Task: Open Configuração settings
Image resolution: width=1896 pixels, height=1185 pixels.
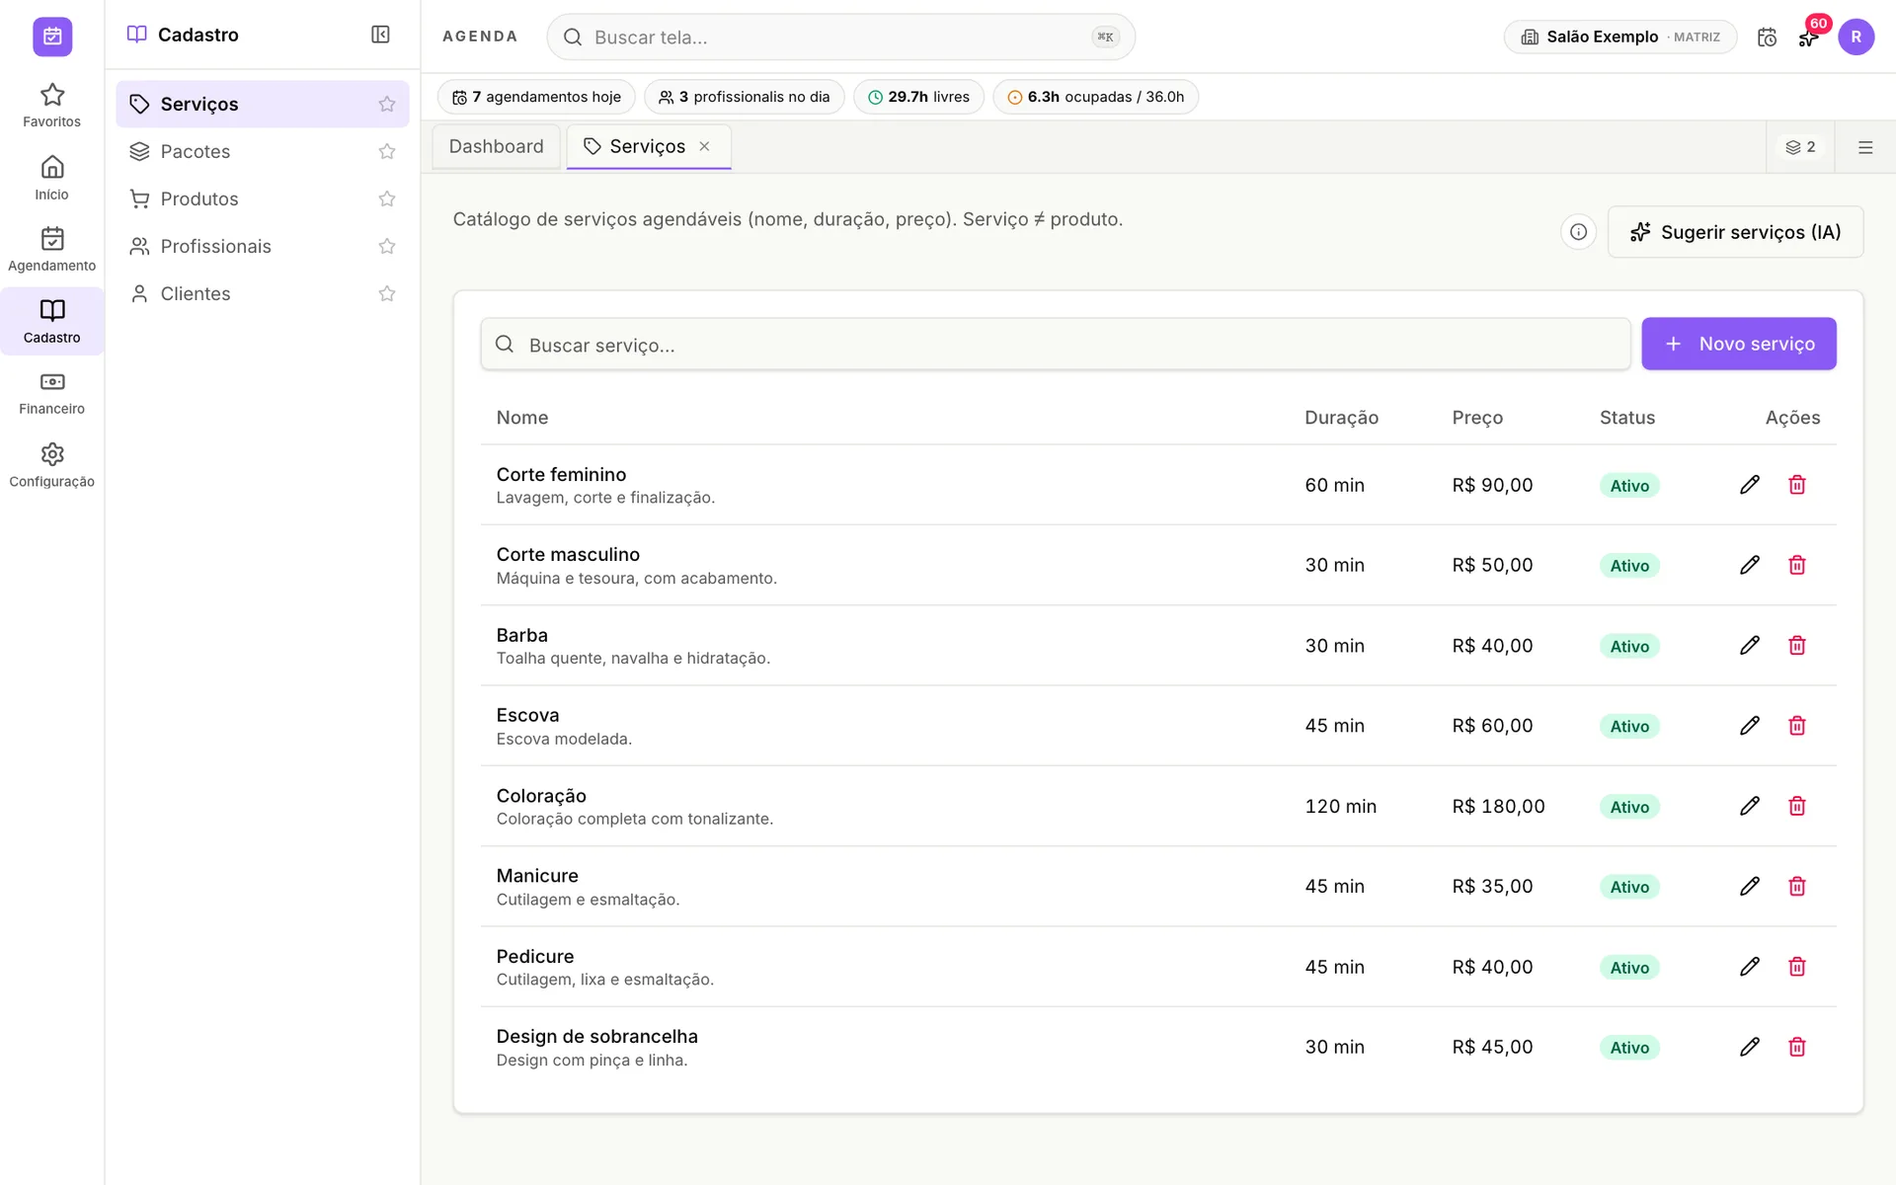Action: point(51,465)
